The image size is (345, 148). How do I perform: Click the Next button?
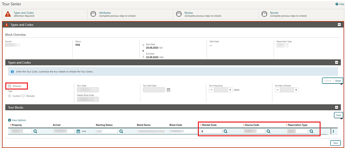[335, 143]
